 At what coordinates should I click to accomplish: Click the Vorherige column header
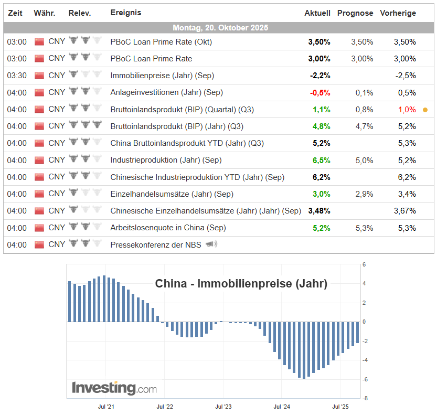point(398,13)
